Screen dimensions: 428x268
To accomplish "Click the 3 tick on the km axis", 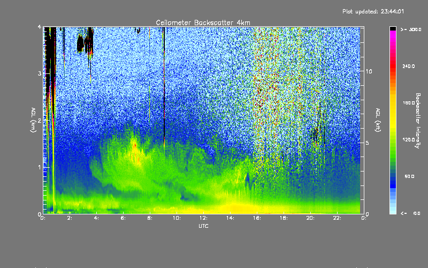I will [x=40, y=73].
